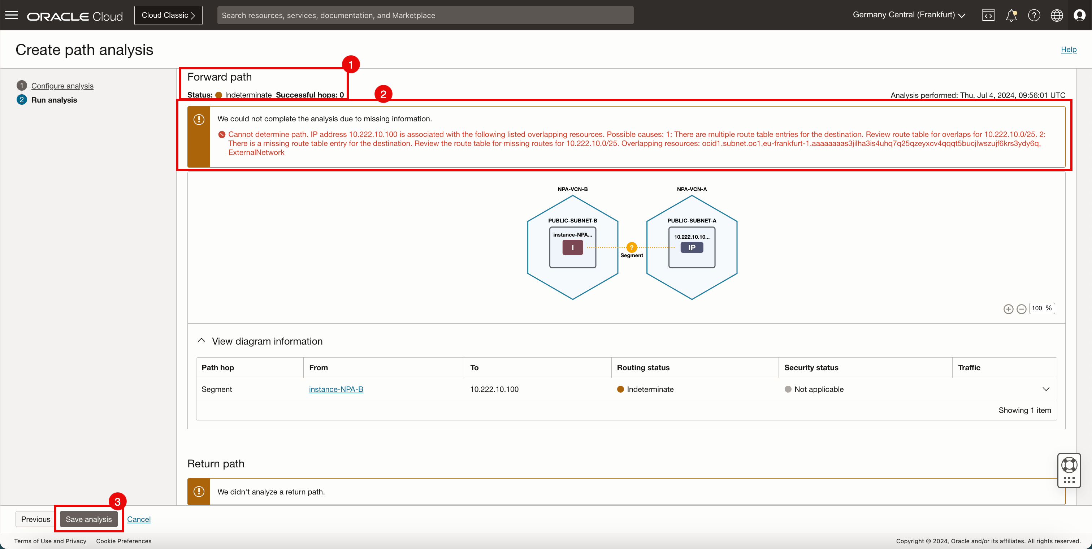The image size is (1092, 549).
Task: Go to Configure analysis step
Action: click(x=62, y=86)
